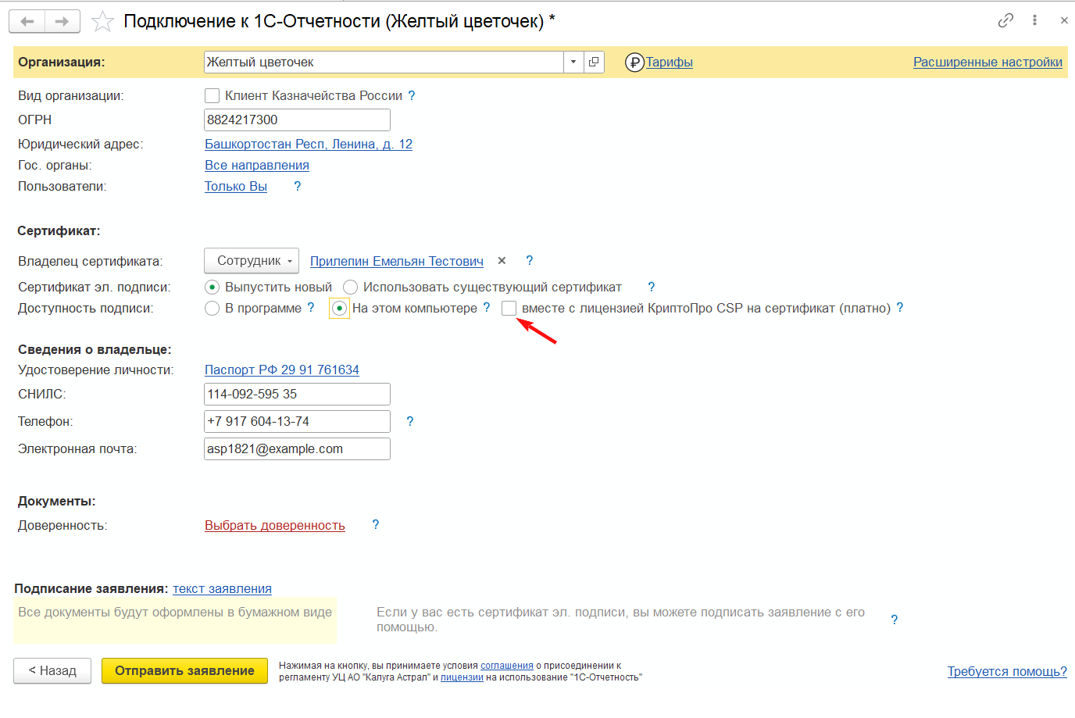This screenshot has width=1075, height=718.
Task: Show help for В программе option
Action: (311, 308)
